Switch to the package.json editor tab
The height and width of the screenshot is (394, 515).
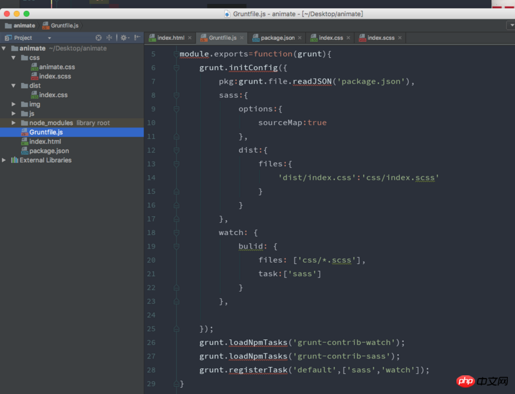tap(277, 38)
